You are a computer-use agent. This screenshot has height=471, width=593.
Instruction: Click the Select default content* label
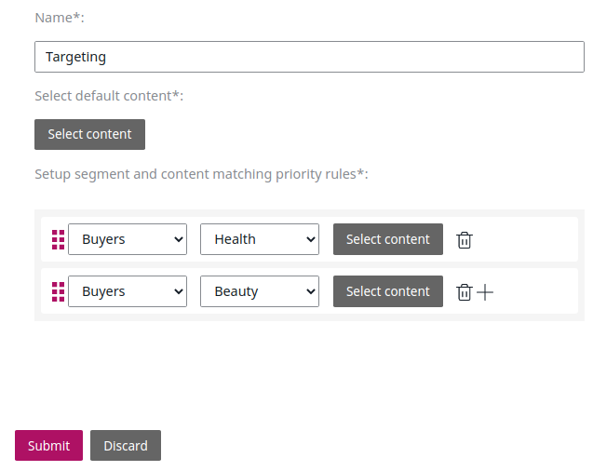108,96
